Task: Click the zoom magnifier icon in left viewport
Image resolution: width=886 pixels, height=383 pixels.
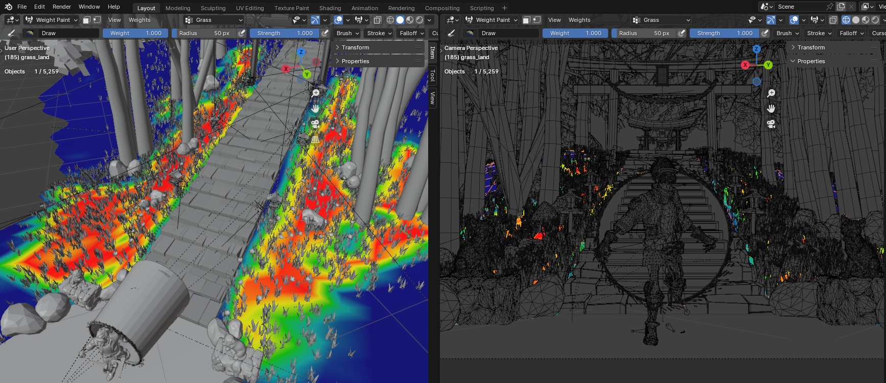Action: point(315,93)
